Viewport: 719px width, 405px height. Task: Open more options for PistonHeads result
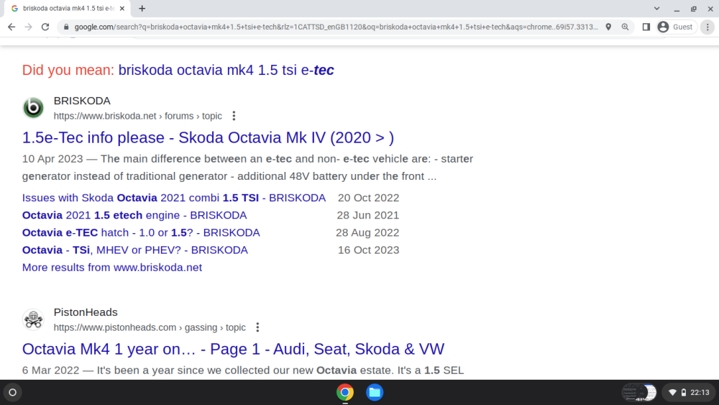coord(257,327)
